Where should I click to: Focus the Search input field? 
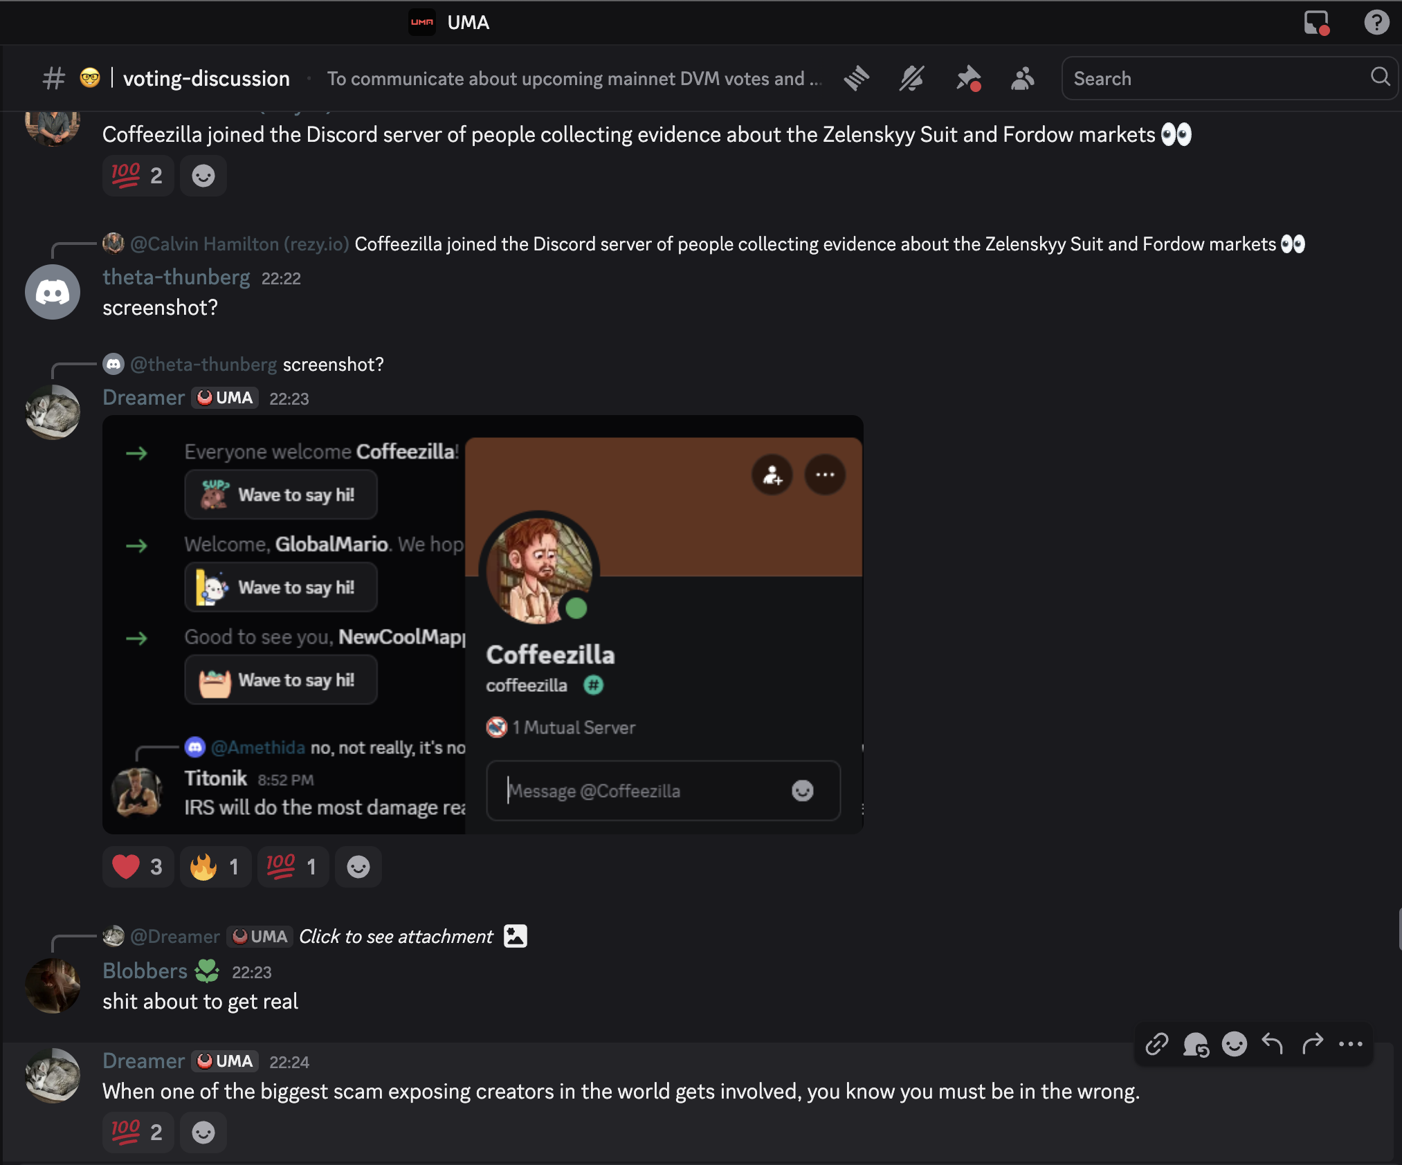pos(1218,78)
